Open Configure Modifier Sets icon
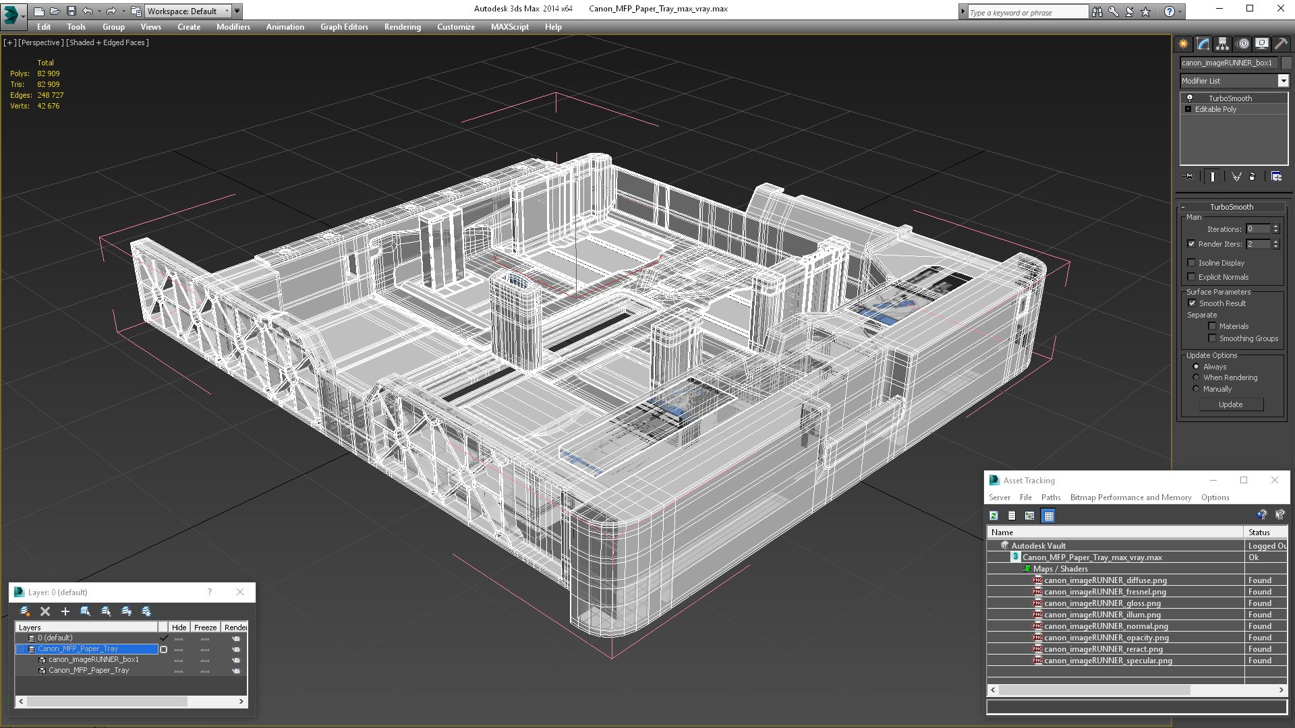The width and height of the screenshot is (1295, 728). 1276,177
